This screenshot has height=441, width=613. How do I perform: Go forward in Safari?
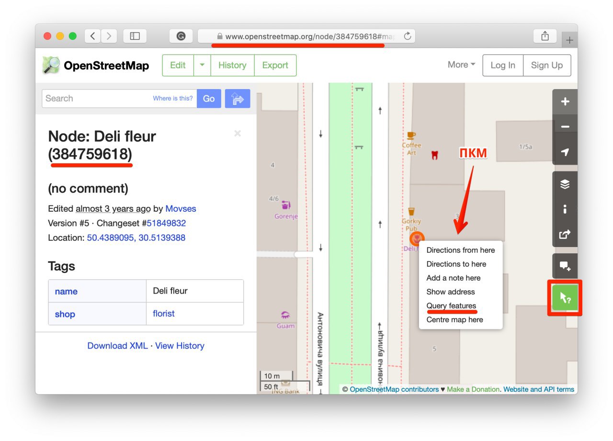(x=109, y=36)
